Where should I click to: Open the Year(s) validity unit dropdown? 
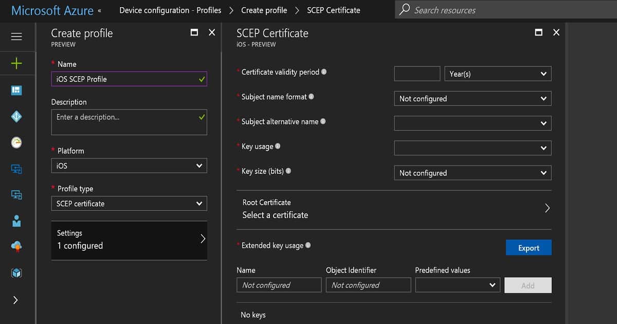click(498, 74)
